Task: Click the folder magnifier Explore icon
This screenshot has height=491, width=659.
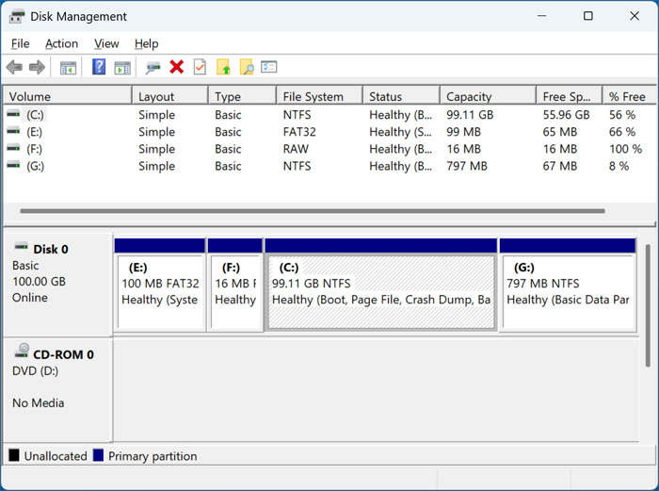Action: click(x=247, y=67)
